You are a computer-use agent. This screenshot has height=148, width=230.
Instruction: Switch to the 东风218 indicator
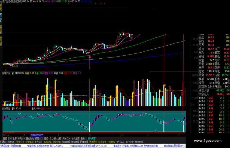click(21, 139)
